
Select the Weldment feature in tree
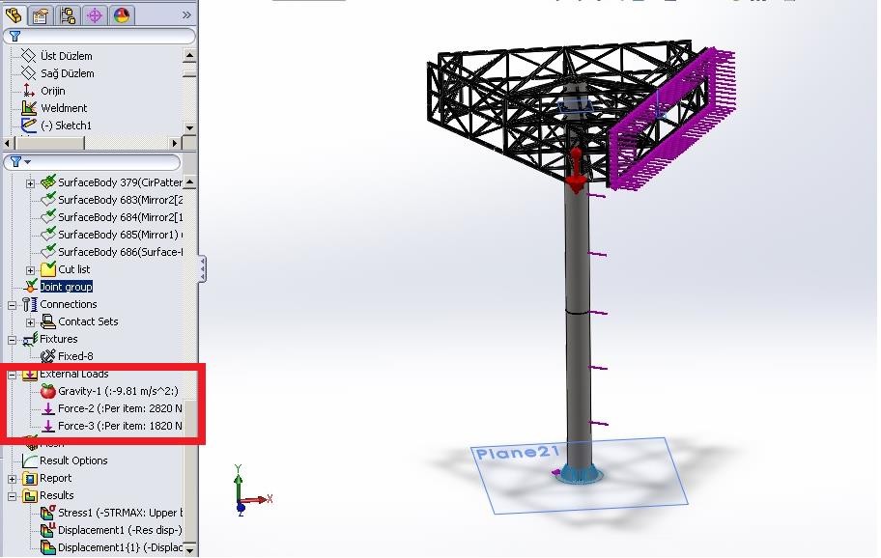(63, 108)
